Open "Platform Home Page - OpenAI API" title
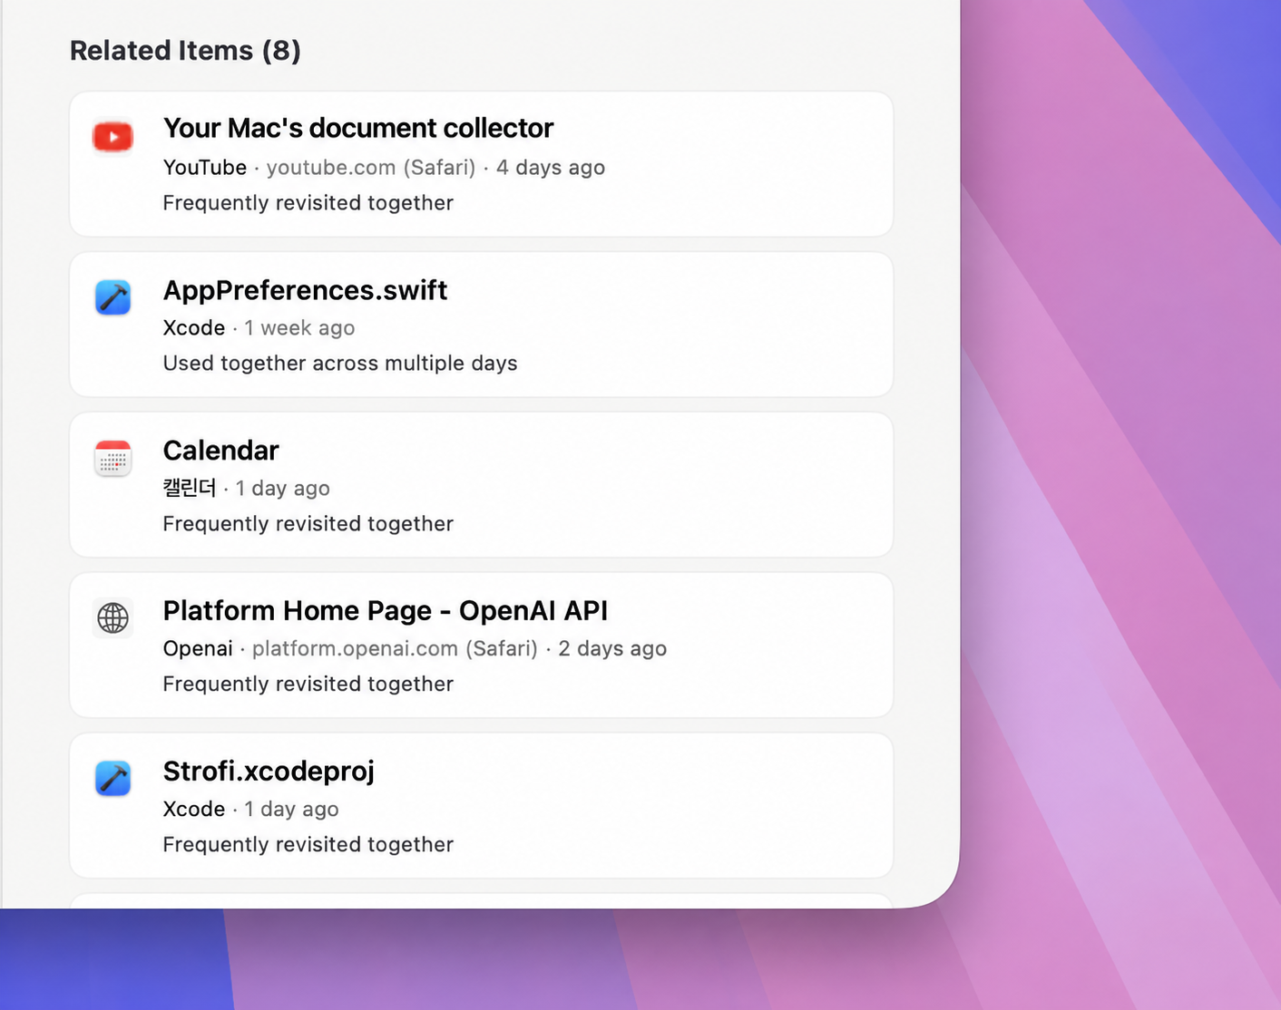This screenshot has width=1281, height=1010. pyautogui.click(x=386, y=611)
